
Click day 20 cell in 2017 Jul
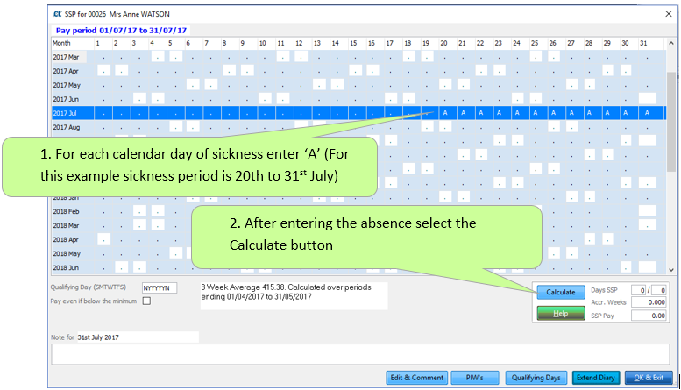pos(444,113)
